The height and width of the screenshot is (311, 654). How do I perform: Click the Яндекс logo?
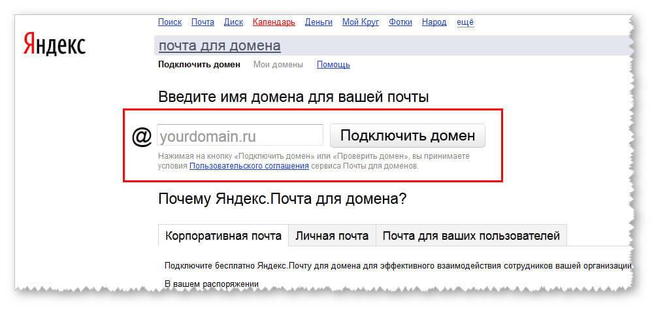(x=54, y=44)
